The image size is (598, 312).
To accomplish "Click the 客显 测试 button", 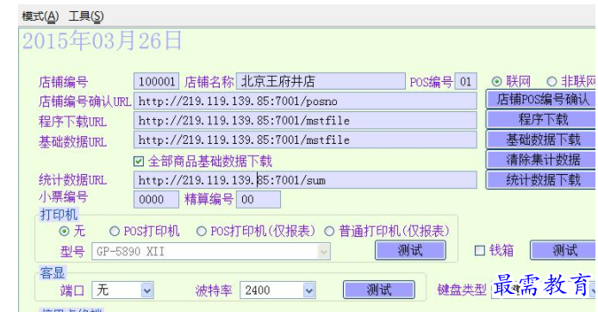I will (x=379, y=290).
